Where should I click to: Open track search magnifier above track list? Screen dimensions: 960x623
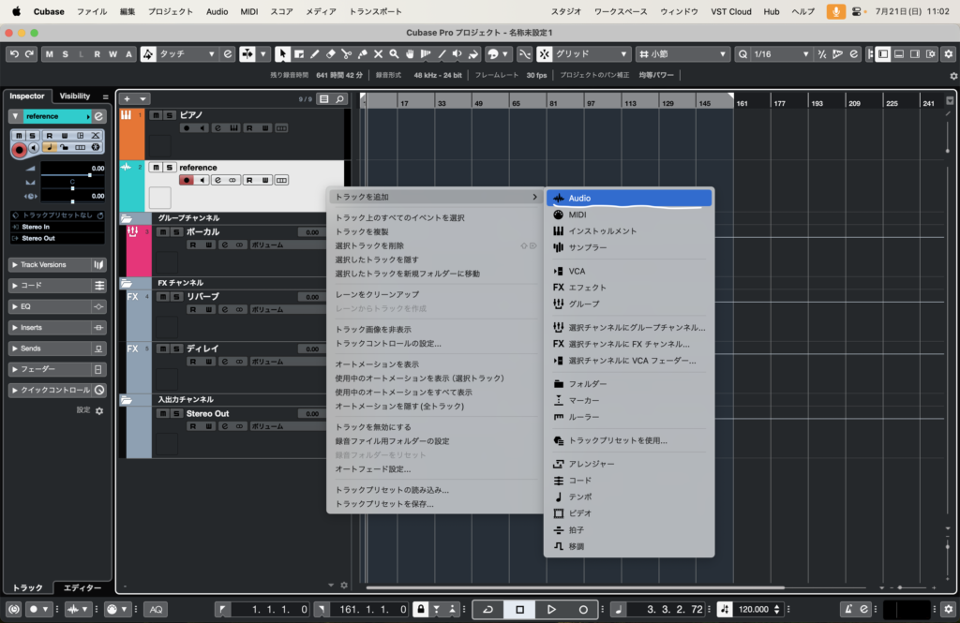tap(339, 98)
